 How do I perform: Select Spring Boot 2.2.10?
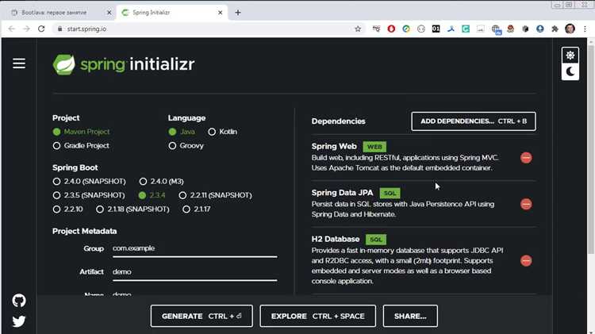56,209
